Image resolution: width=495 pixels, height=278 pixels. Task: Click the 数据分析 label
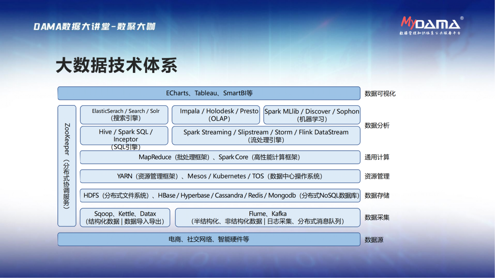tap(377, 125)
